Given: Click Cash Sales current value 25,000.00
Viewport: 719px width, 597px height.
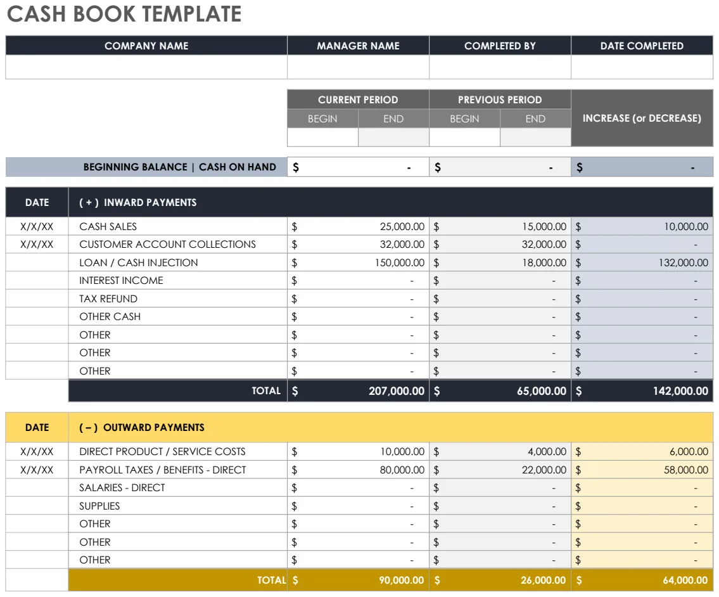Looking at the screenshot, I should (x=402, y=226).
